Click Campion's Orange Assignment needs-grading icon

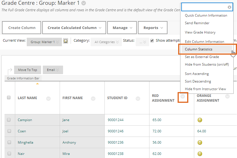(200, 120)
